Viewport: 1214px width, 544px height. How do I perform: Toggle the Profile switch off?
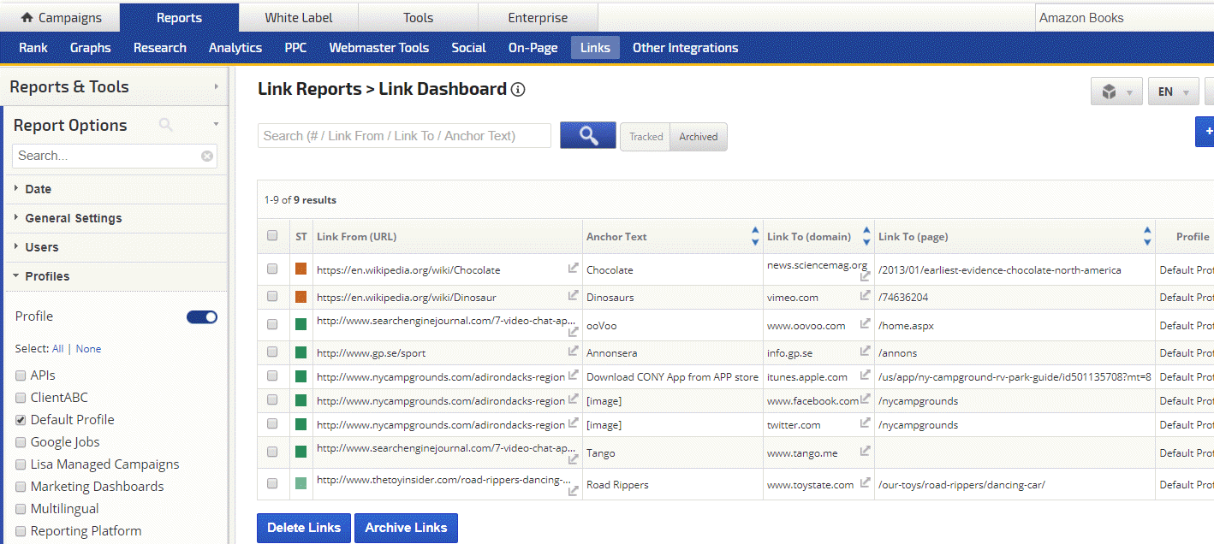tap(202, 317)
